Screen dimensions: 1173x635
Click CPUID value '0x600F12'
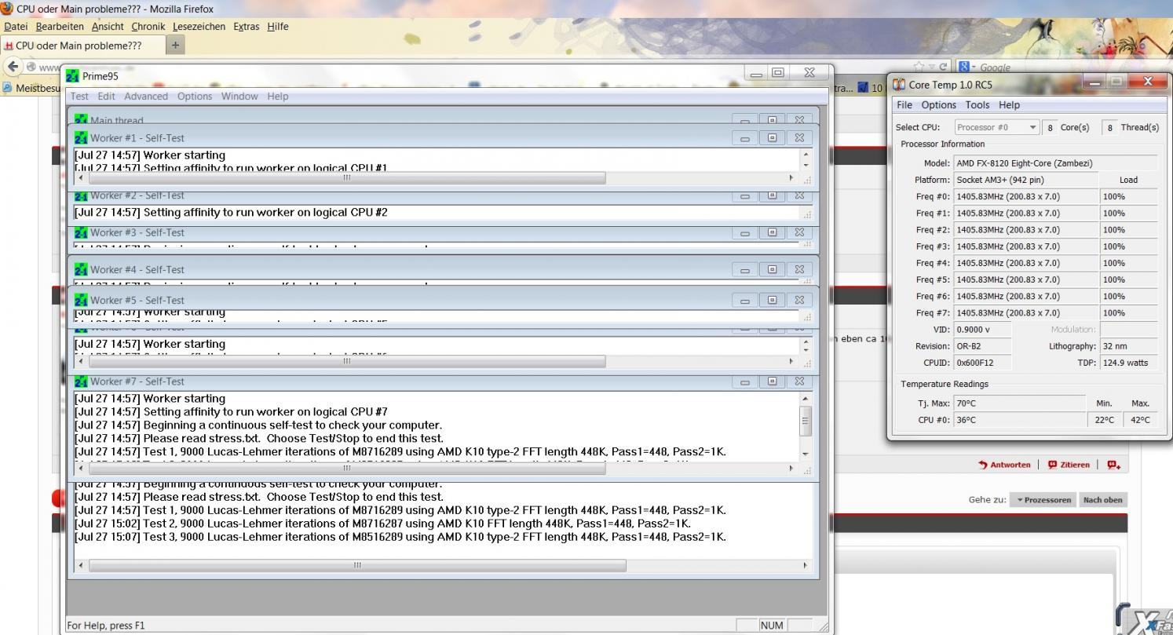click(x=974, y=363)
